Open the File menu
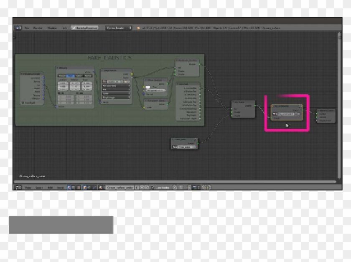Image resolution: width=351 pixels, height=262 pixels. 27,28
